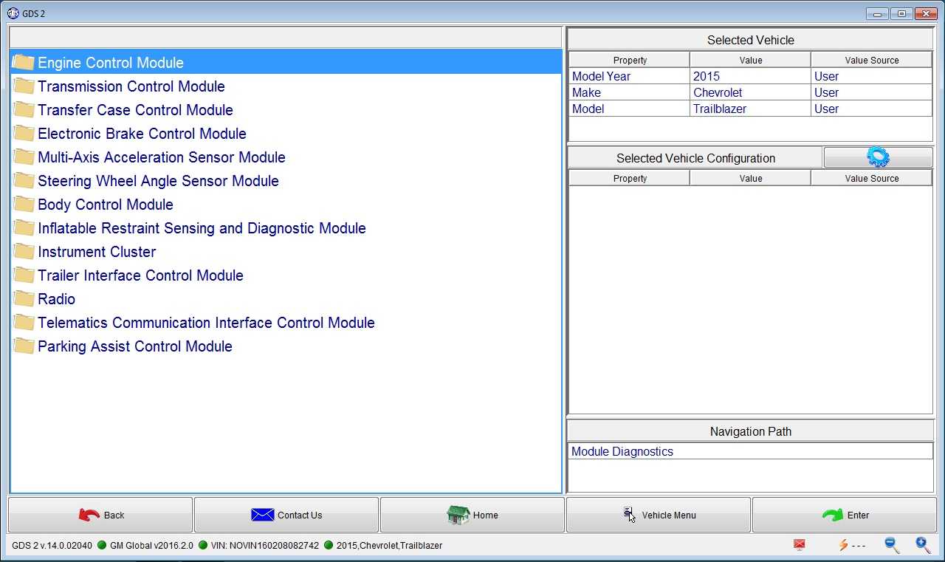Go back with the Back button
The width and height of the screenshot is (945, 562).
100,515
